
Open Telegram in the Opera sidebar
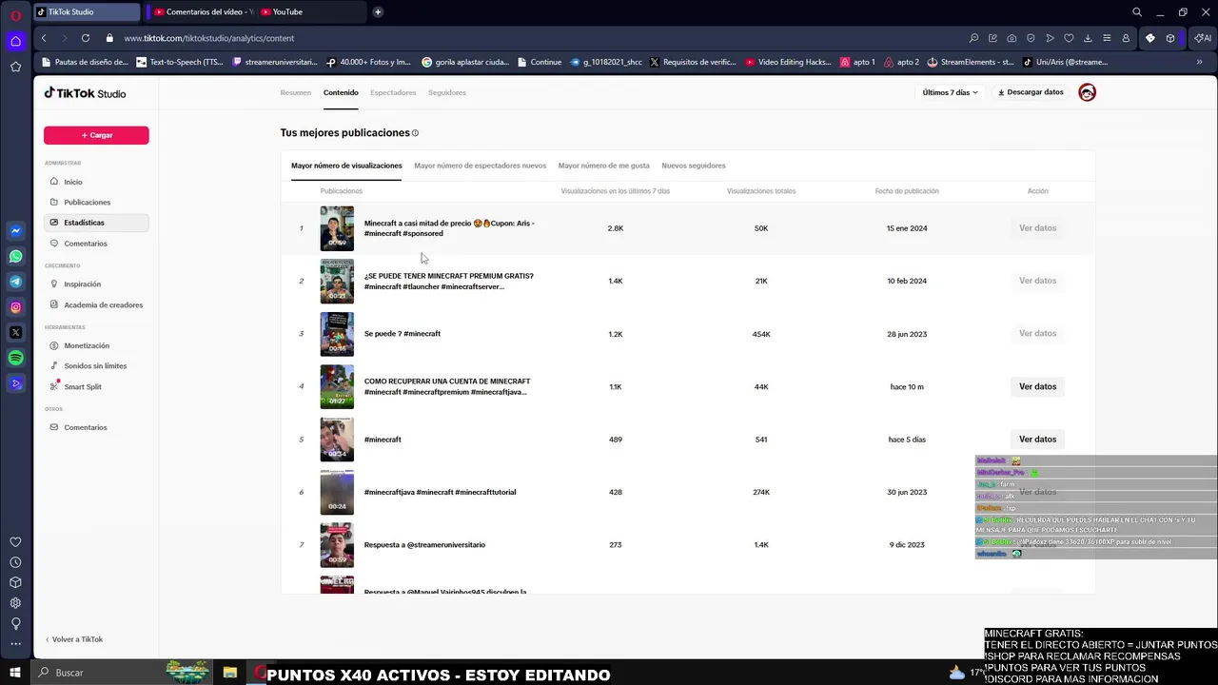pyautogui.click(x=15, y=282)
